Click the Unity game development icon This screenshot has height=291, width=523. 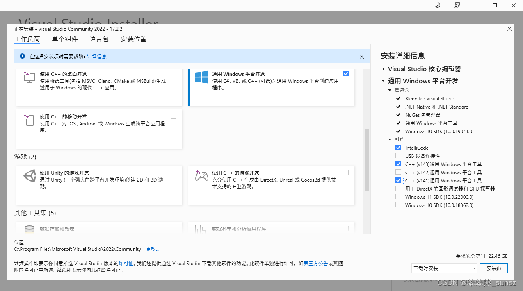pos(30,176)
